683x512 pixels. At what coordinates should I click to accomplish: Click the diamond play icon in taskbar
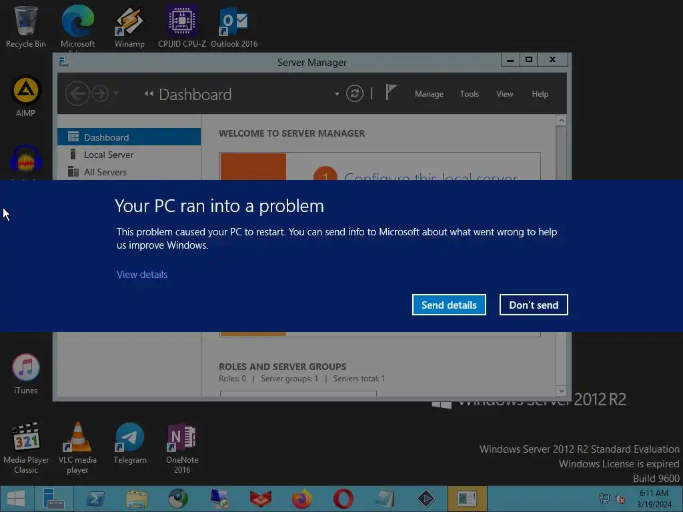tap(426, 499)
